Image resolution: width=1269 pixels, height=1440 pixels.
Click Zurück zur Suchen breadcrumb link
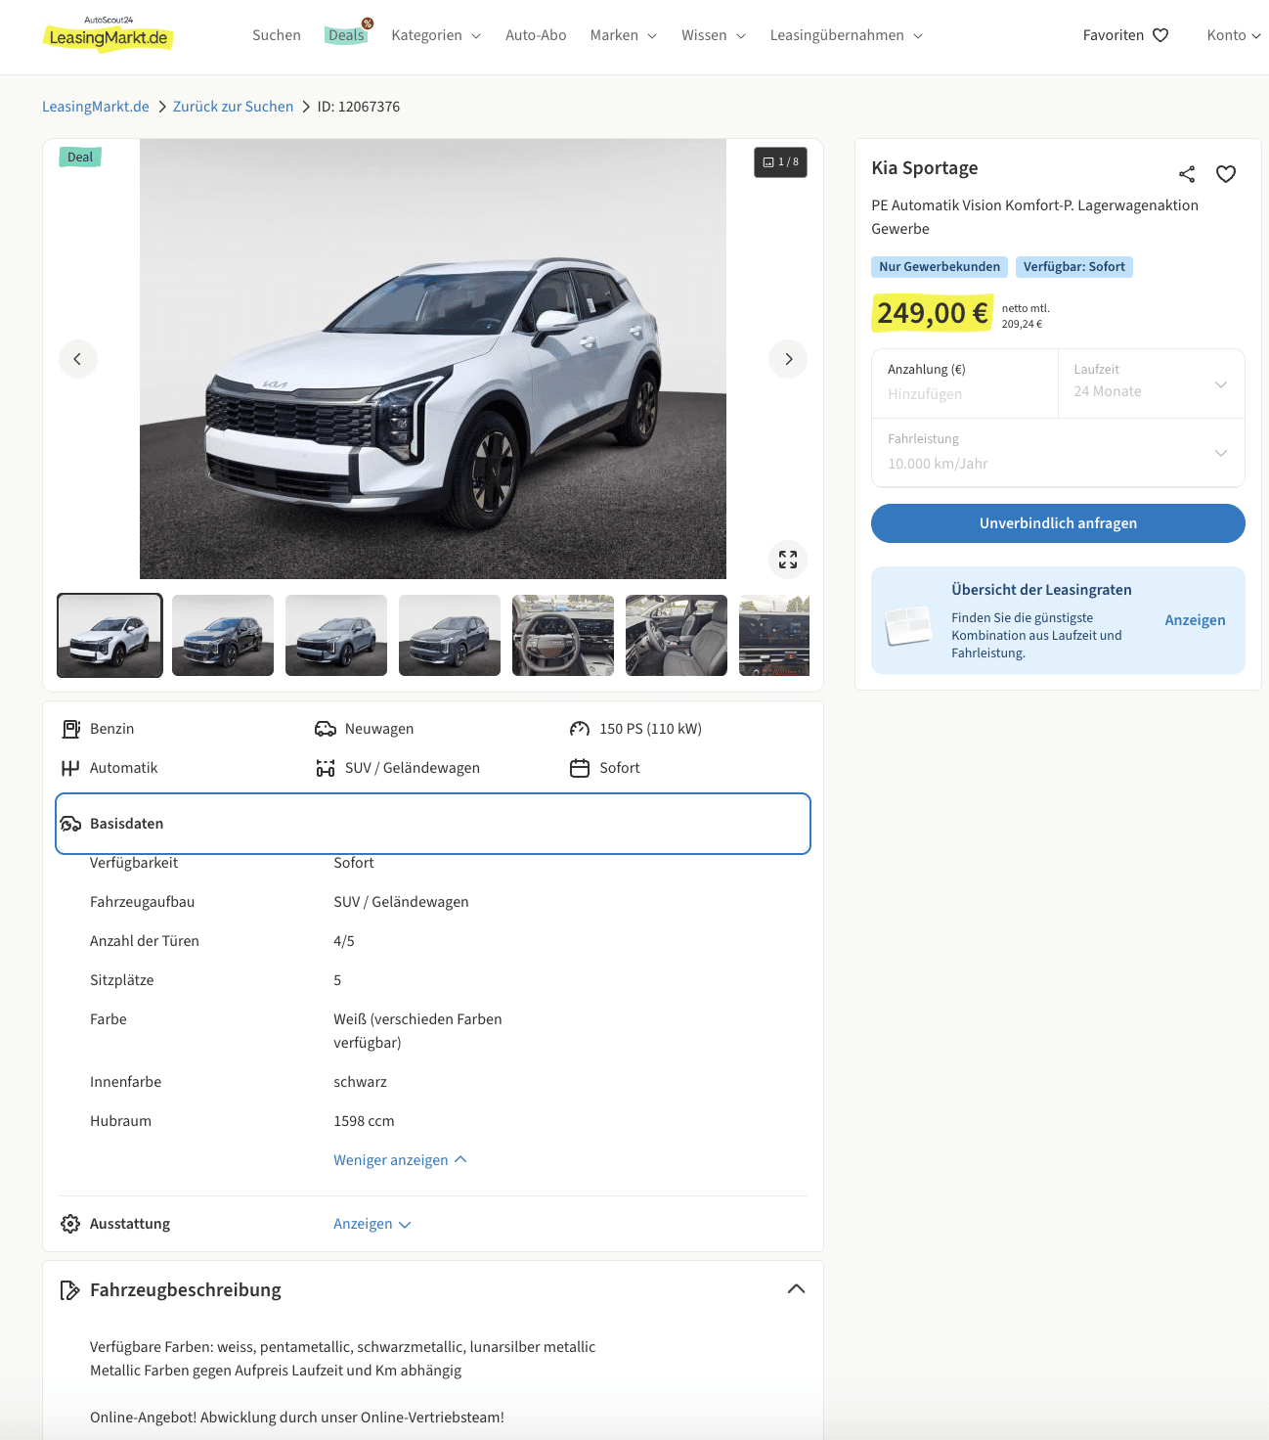[x=233, y=107]
